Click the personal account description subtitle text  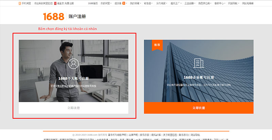[x=73, y=86]
